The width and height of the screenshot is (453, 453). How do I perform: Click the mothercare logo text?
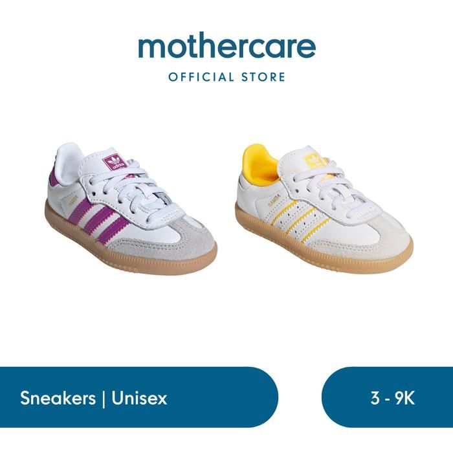(226, 46)
